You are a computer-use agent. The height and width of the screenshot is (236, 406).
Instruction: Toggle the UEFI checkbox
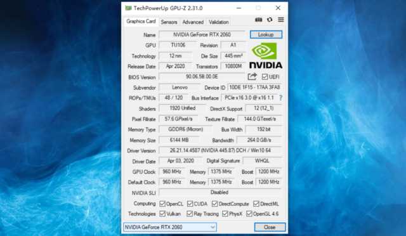pyautogui.click(x=265, y=77)
